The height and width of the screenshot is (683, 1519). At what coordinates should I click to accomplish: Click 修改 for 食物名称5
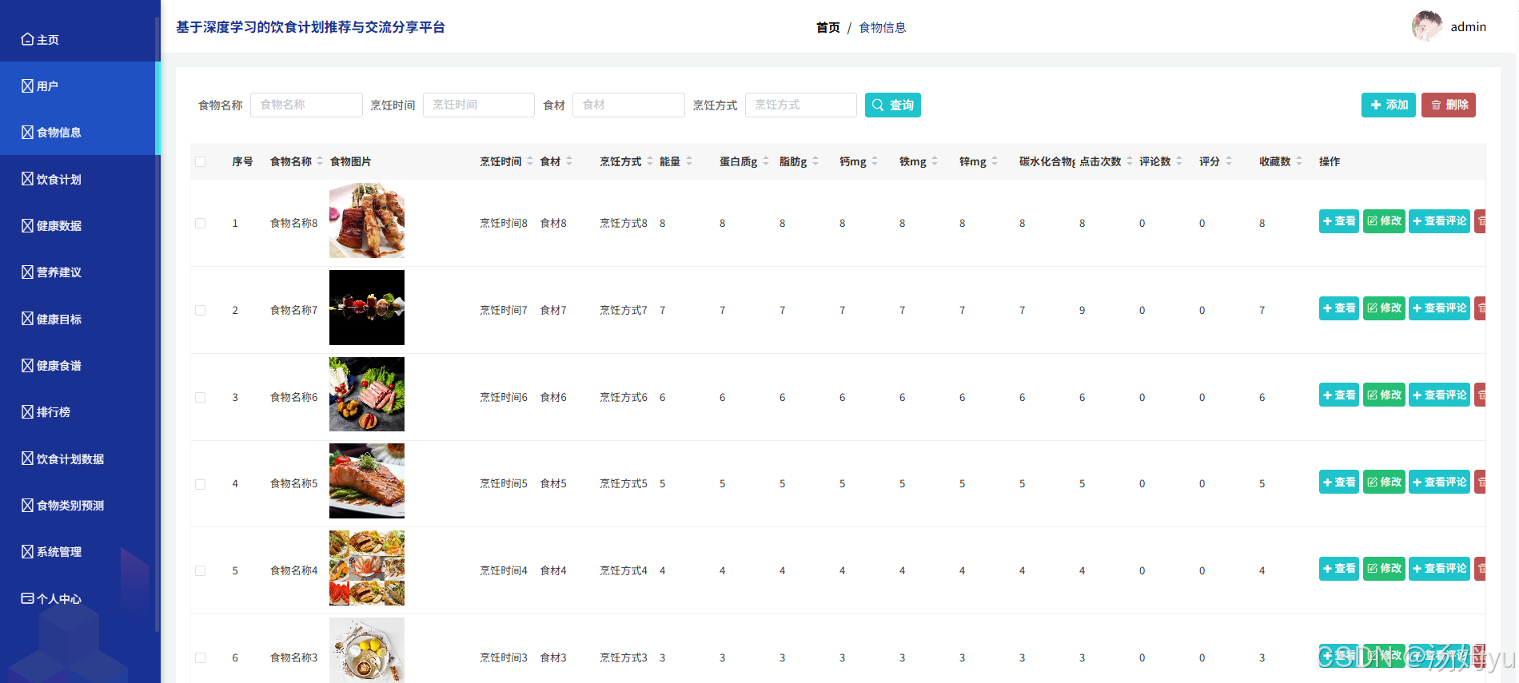coord(1384,482)
